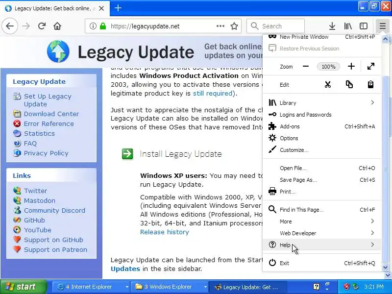Open New Private Window

click(322, 37)
